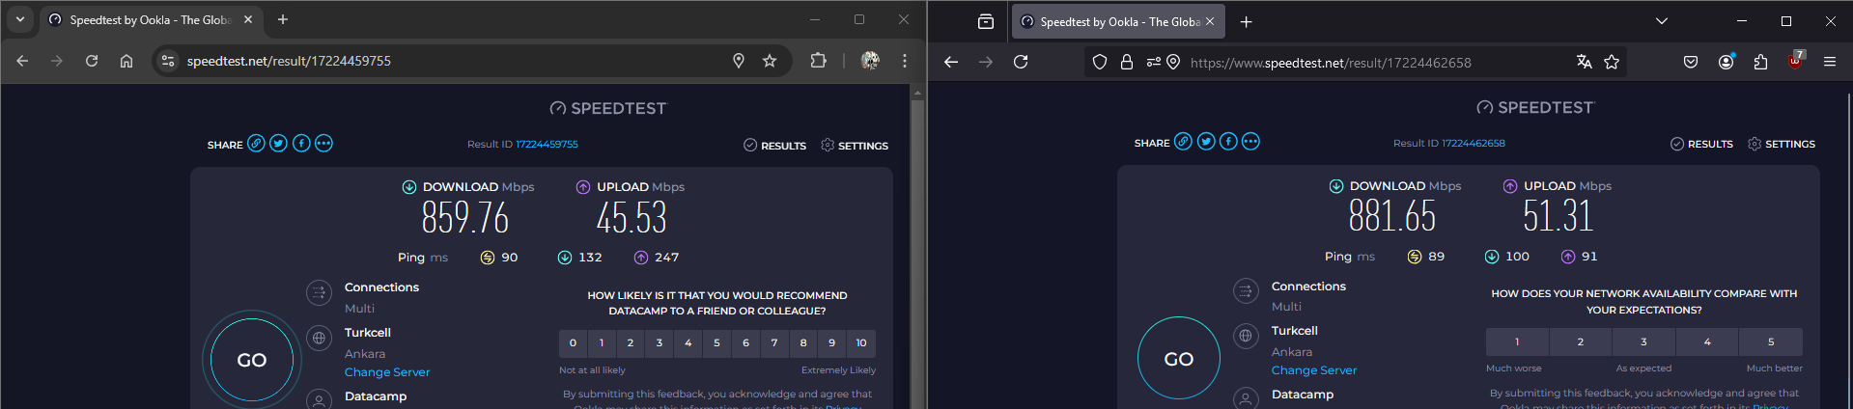Viewport: 1853px width, 409px height.
Task: Click Chrome back navigation arrow
Action: 22,61
